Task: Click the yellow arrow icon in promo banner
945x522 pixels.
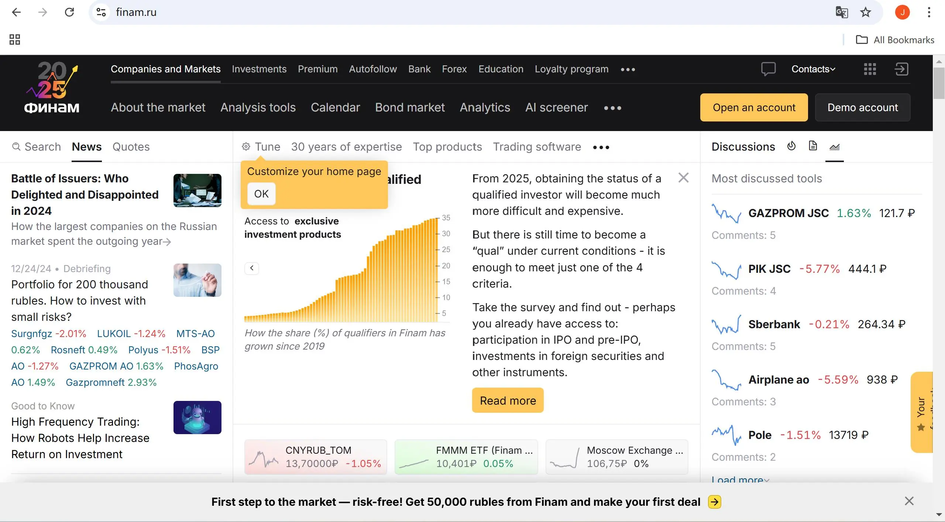Action: [715, 502]
